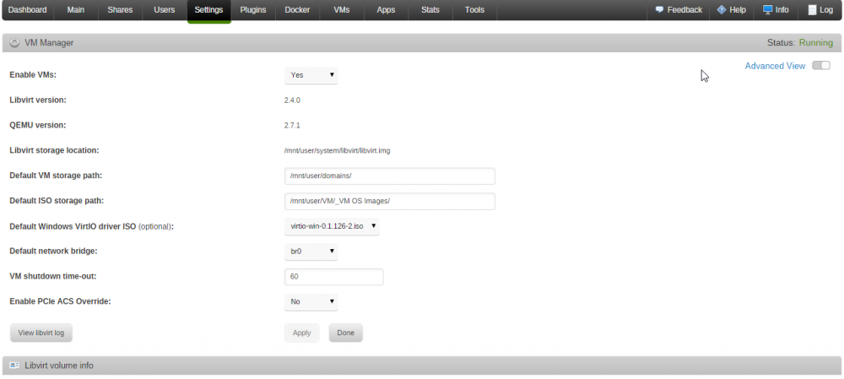
Task: Click the Help question-mark icon
Action: click(722, 9)
